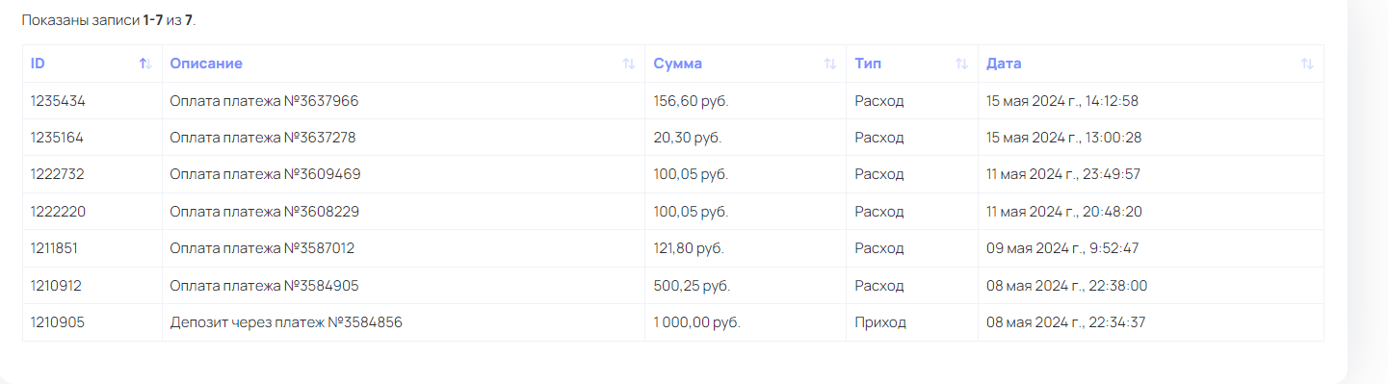Click the 1 000,00 руб. amount
Screen dimensions: 1388x384
coord(696,322)
